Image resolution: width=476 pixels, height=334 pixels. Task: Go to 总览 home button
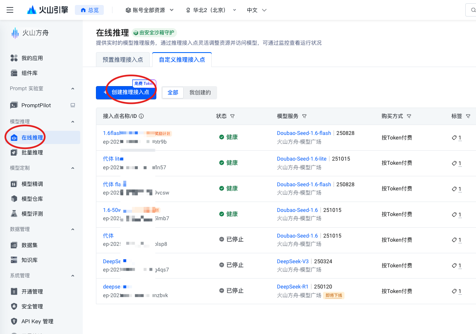[90, 10]
